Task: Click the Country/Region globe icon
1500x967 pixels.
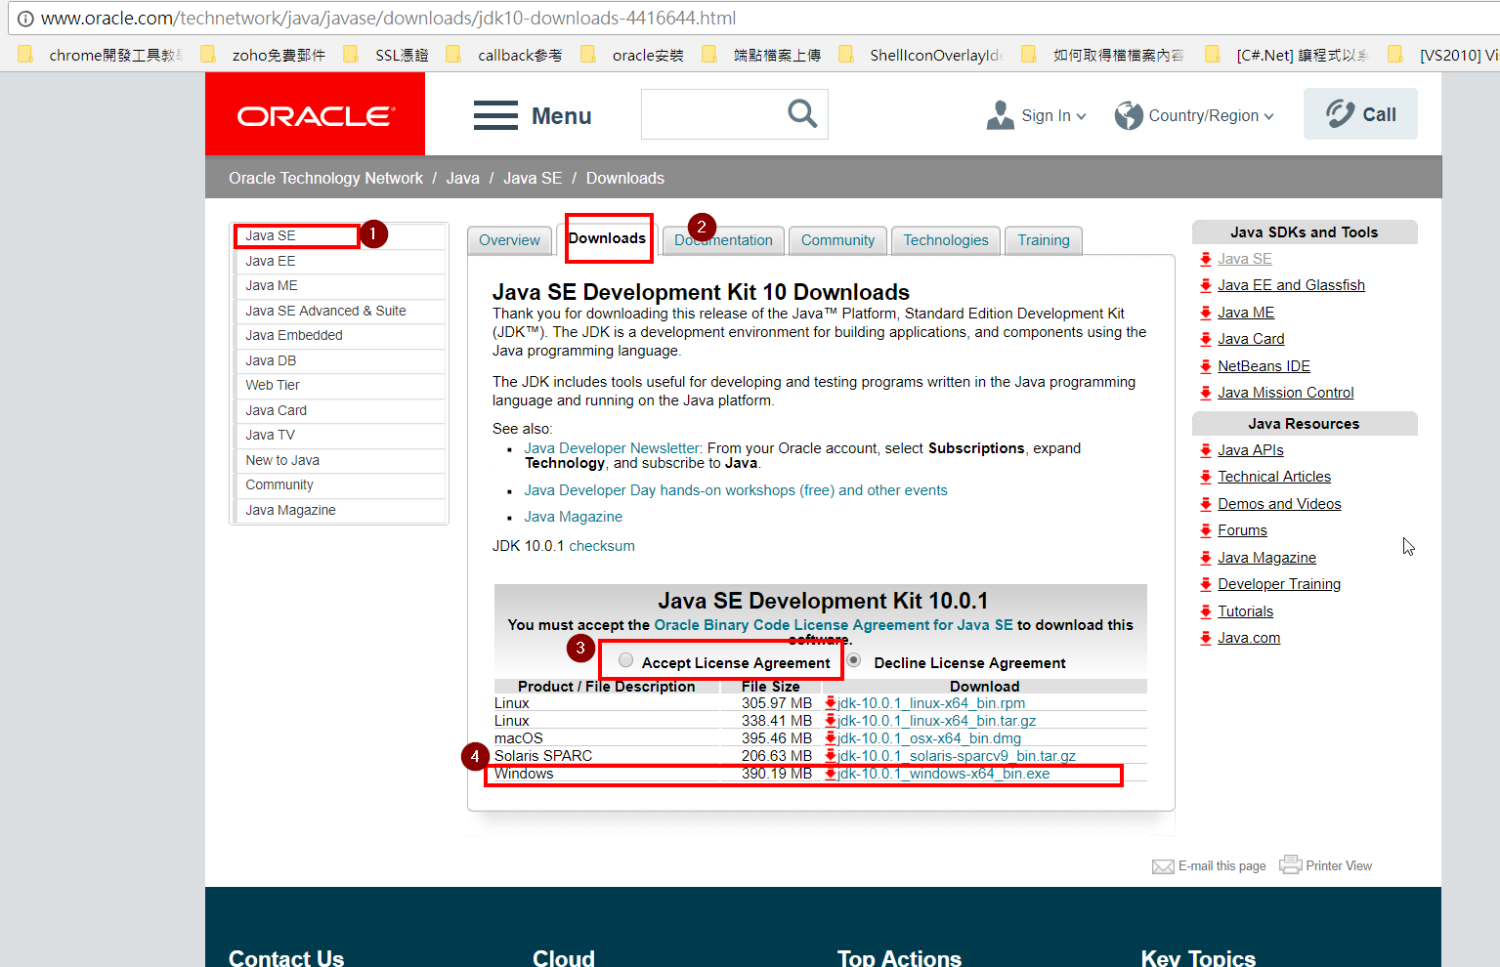Action: pyautogui.click(x=1129, y=115)
